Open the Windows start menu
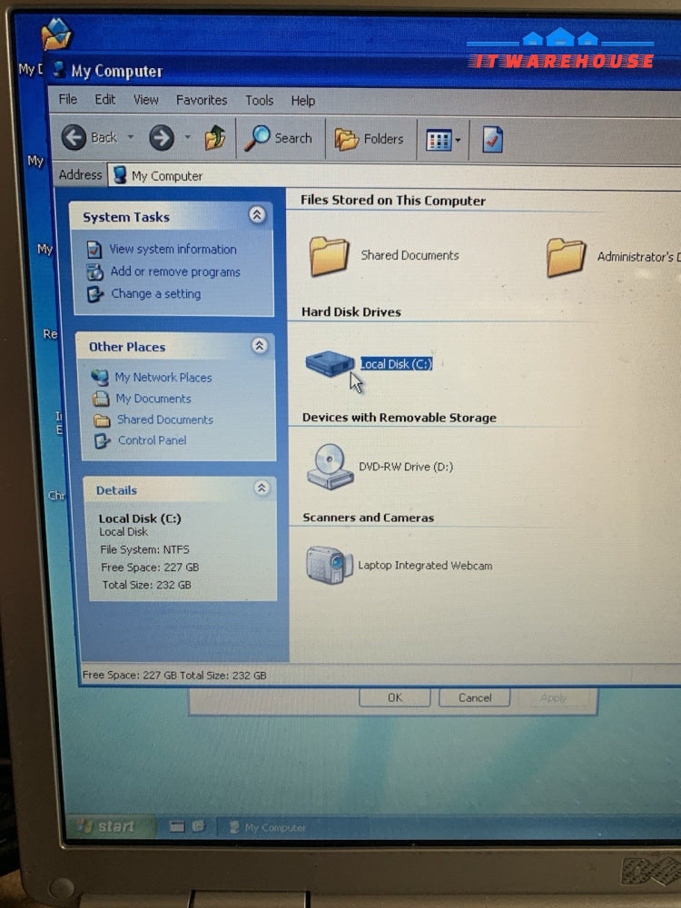 coord(110,826)
